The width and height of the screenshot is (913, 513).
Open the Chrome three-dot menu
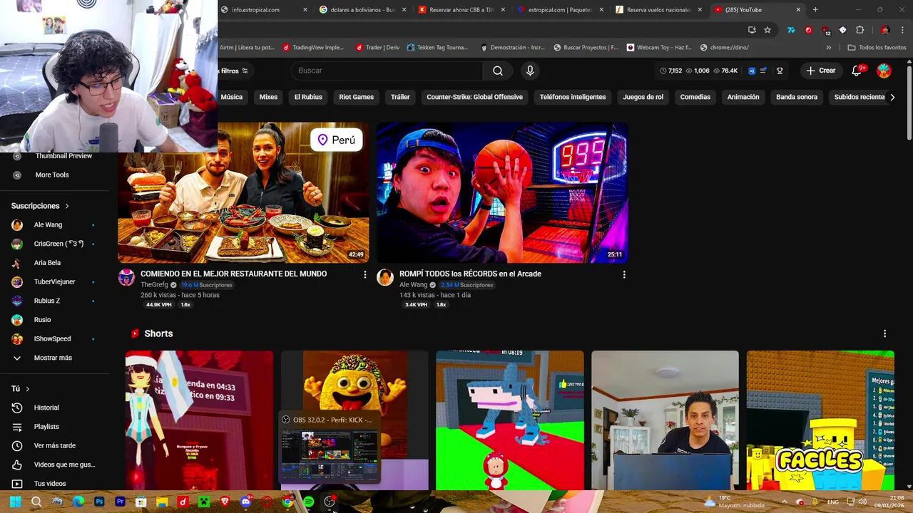coord(903,30)
